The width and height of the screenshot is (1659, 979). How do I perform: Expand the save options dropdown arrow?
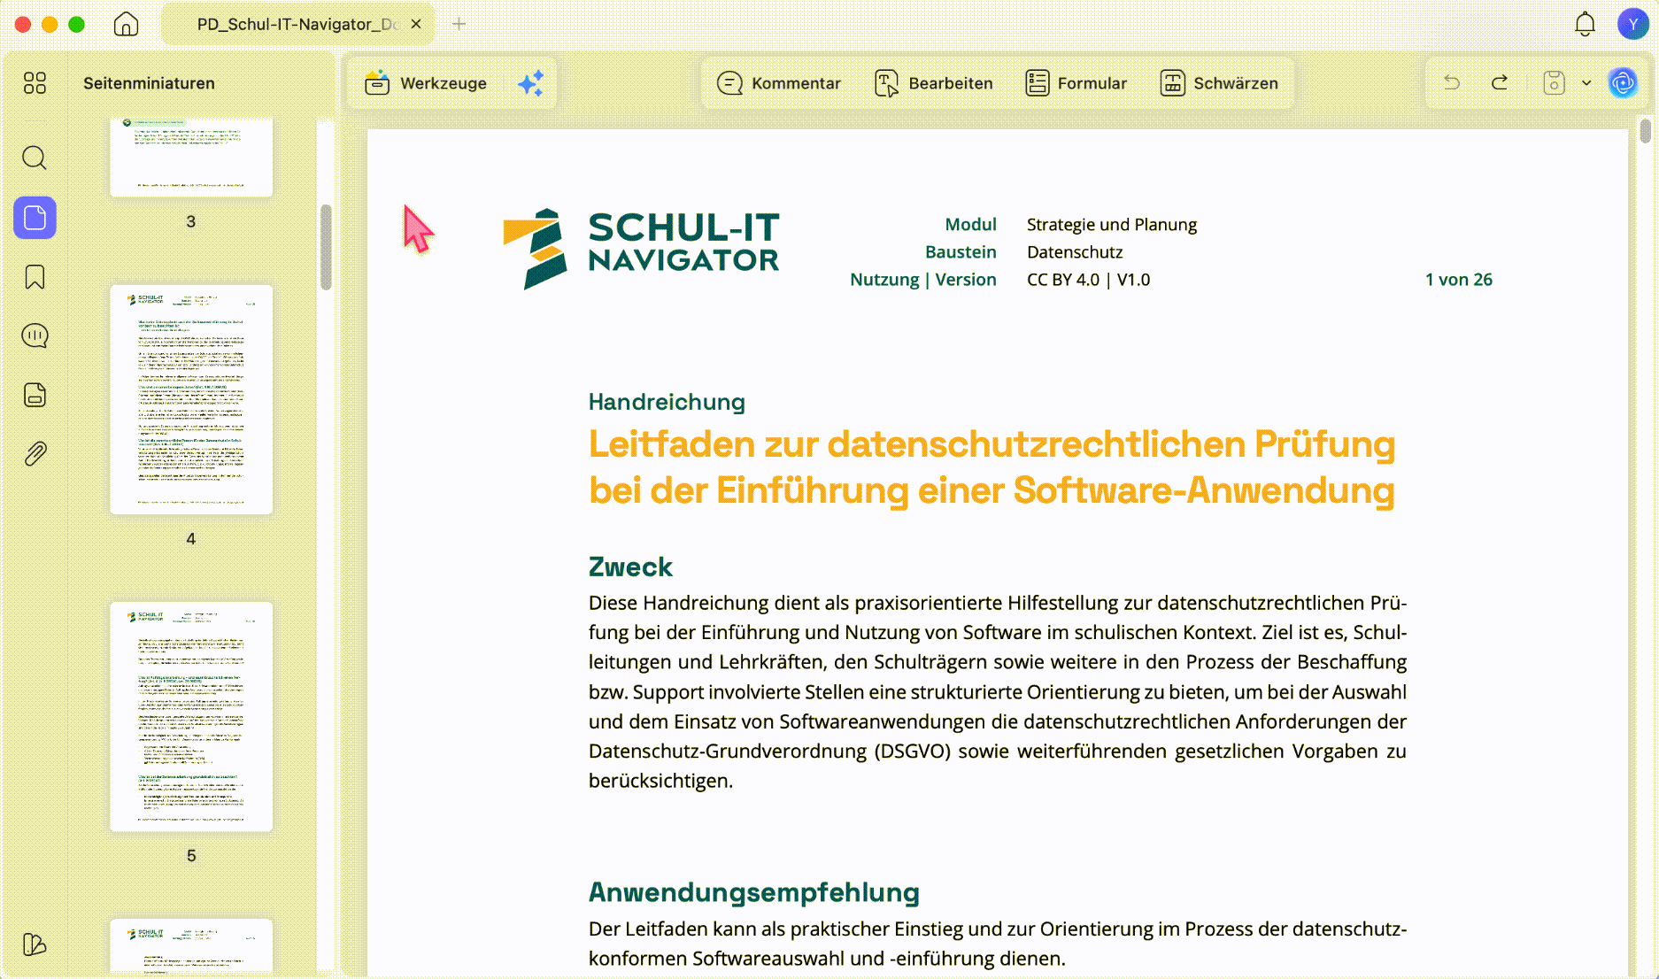pos(1586,83)
